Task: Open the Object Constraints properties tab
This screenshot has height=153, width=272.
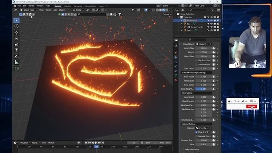Action: coord(176,71)
